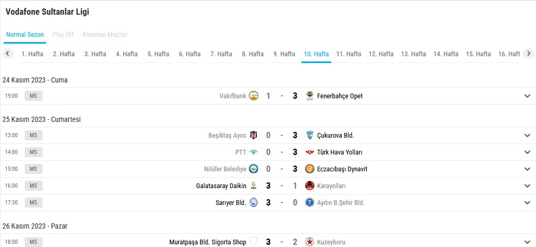This screenshot has height=247, width=536.
Task: Open the Klasman Maçları tab
Action: click(x=105, y=35)
